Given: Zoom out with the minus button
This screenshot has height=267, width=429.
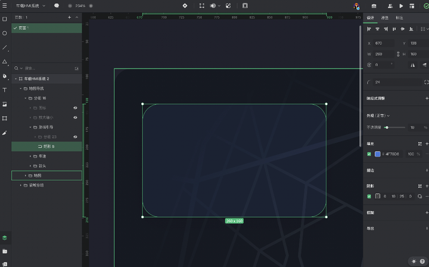Looking at the screenshot, I should (70, 6).
